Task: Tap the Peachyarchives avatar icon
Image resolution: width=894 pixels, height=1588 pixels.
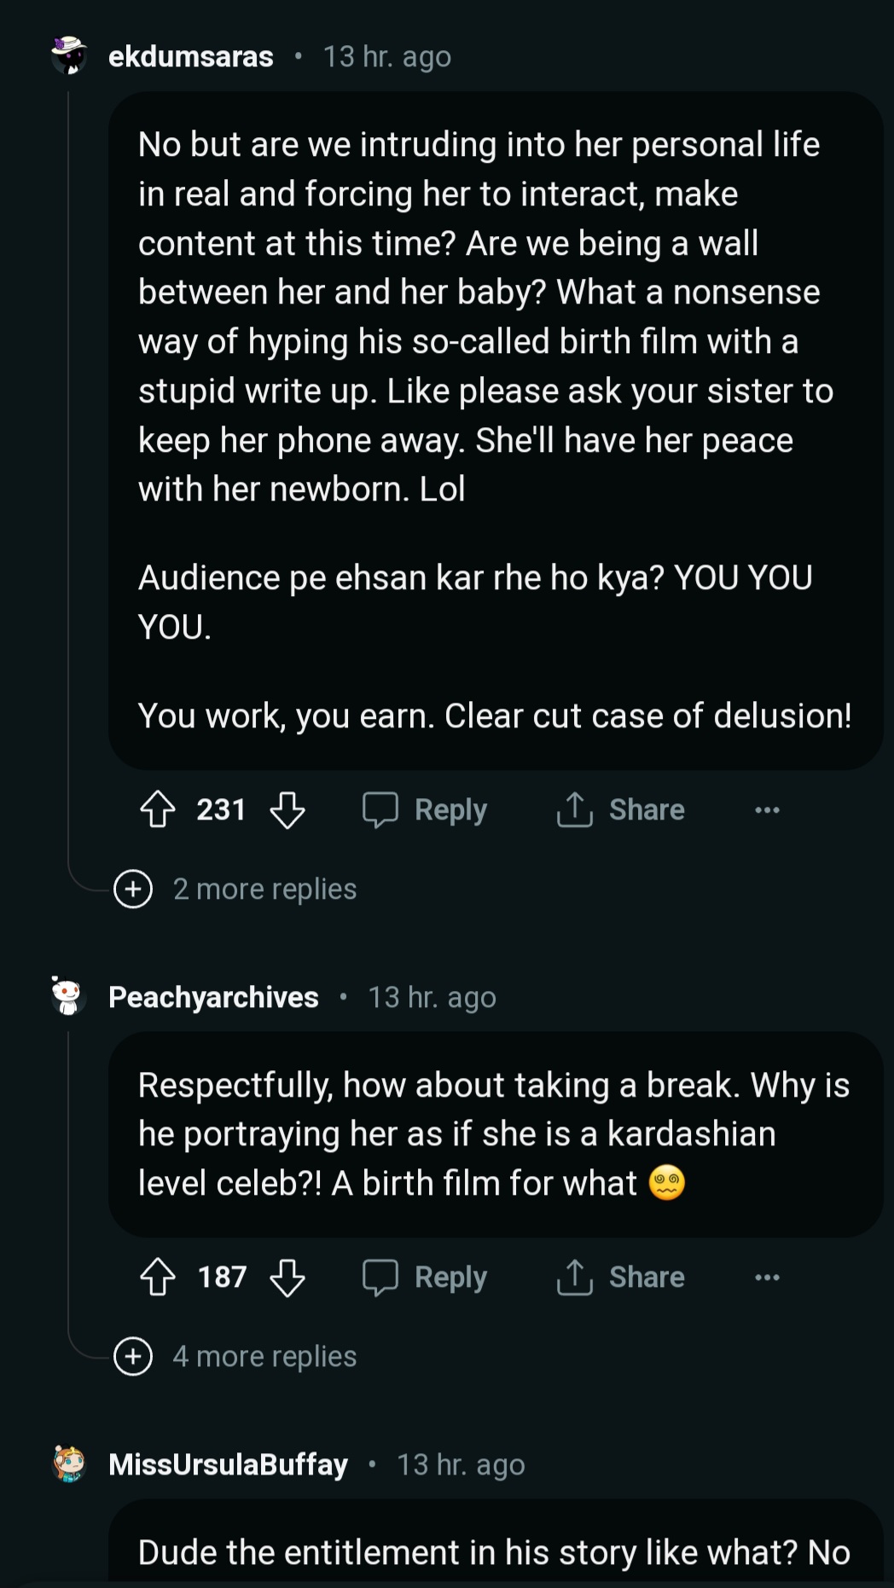Action: tap(67, 996)
